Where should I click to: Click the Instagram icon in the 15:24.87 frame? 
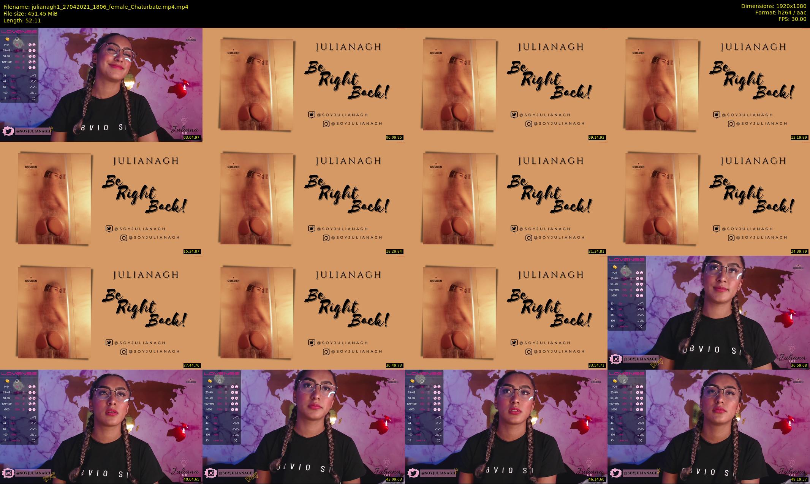pos(124,238)
